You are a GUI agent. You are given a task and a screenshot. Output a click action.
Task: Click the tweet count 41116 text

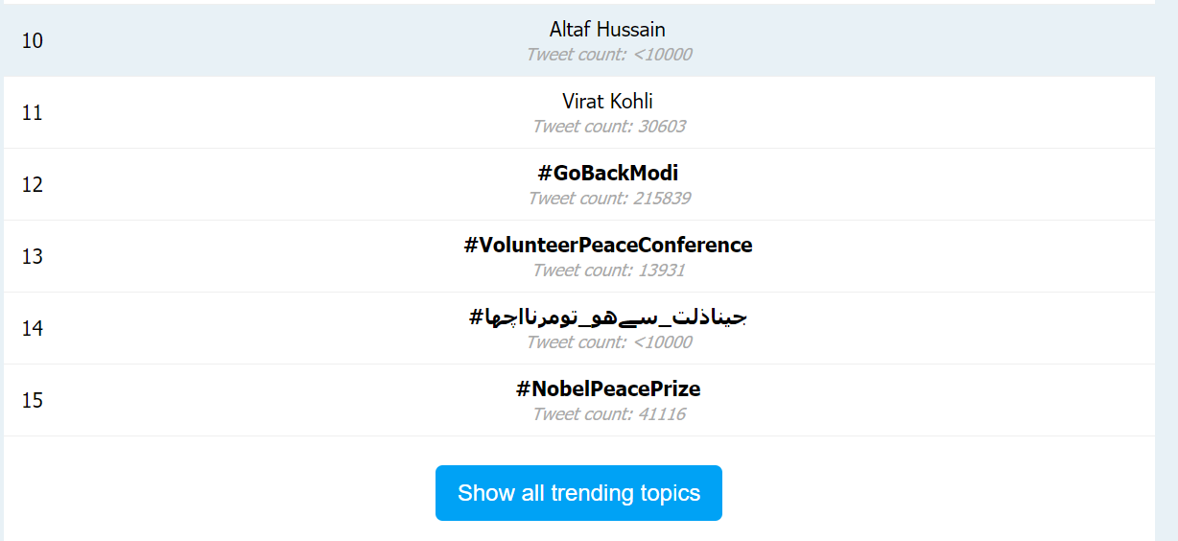[x=609, y=414]
